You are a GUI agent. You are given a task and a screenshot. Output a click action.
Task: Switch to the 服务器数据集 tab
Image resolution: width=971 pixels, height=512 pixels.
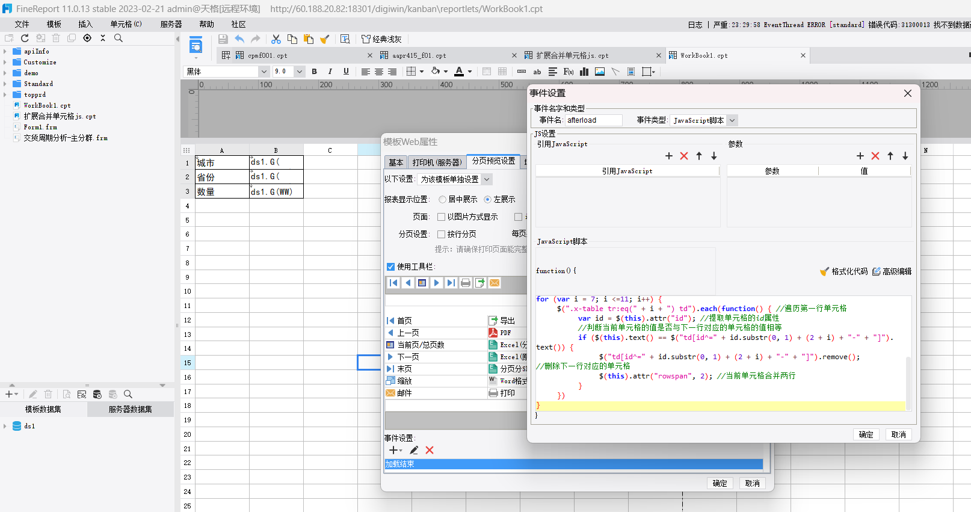[131, 409]
